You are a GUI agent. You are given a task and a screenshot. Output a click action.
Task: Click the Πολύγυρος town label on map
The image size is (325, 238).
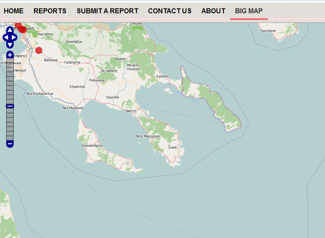tap(97, 80)
